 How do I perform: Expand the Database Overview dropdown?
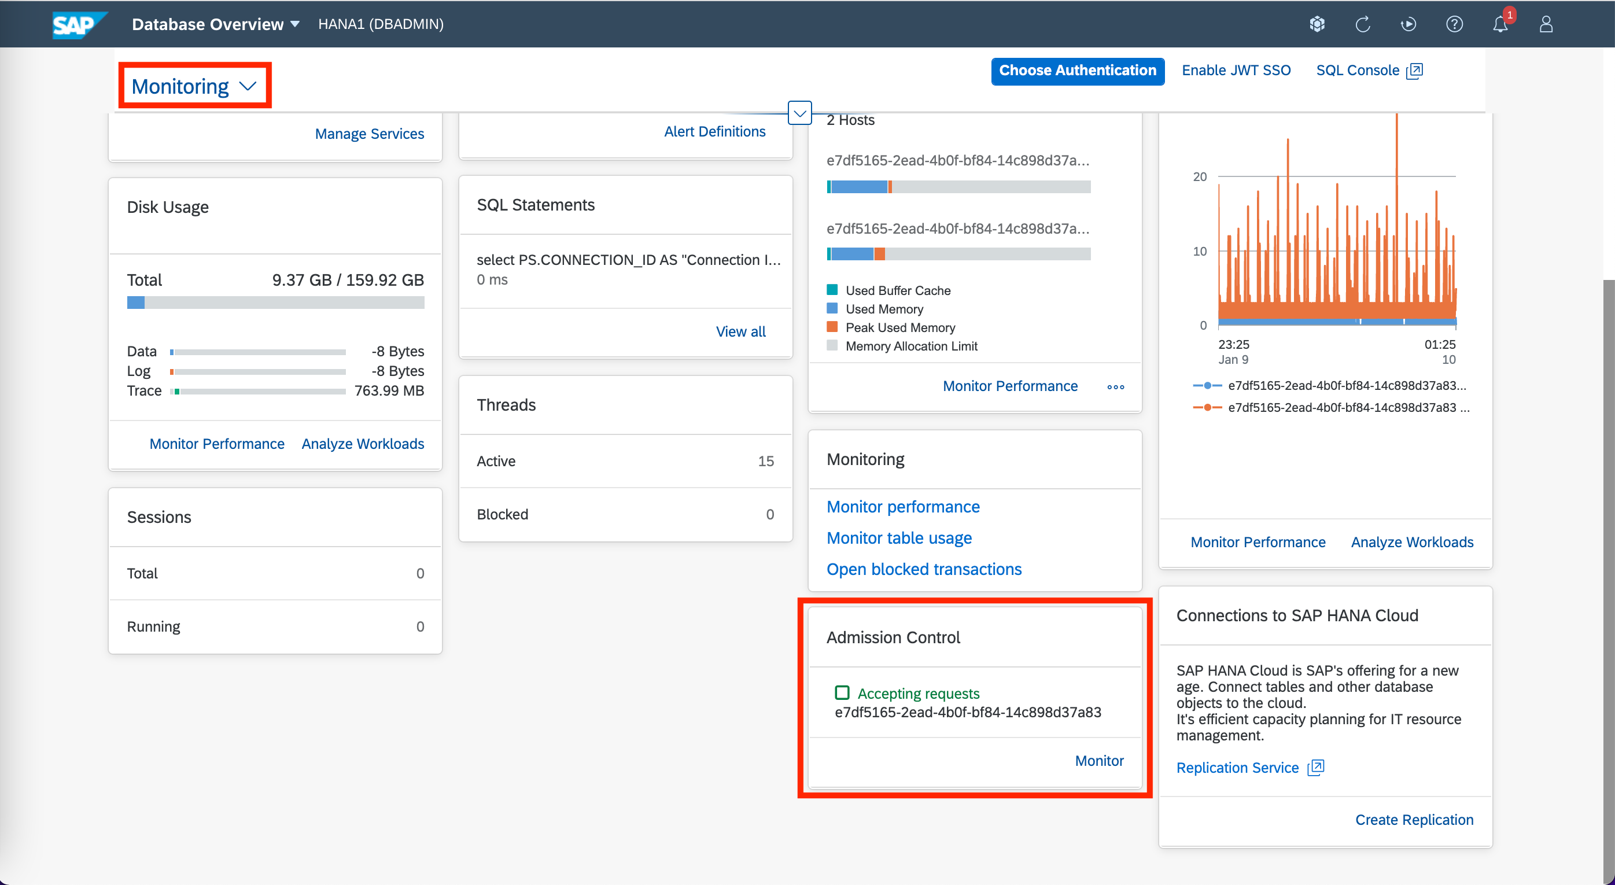(216, 24)
